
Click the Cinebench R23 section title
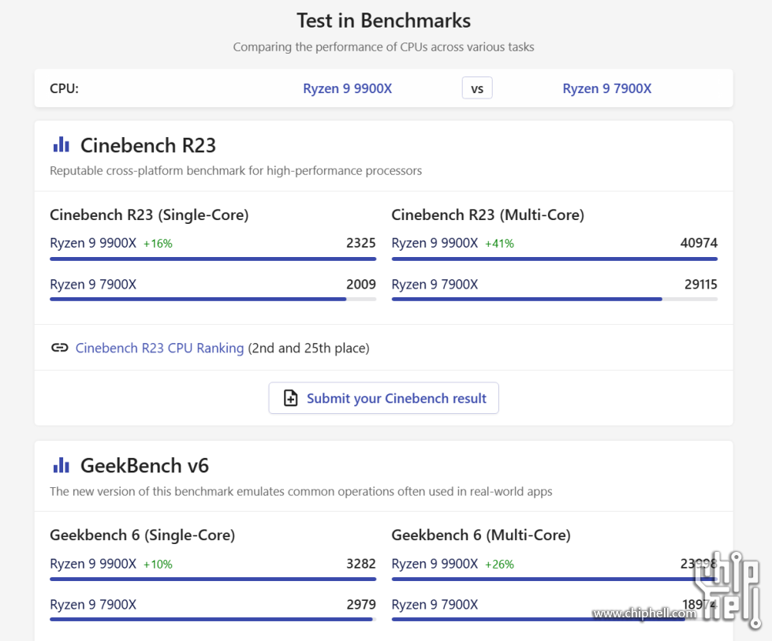point(148,145)
